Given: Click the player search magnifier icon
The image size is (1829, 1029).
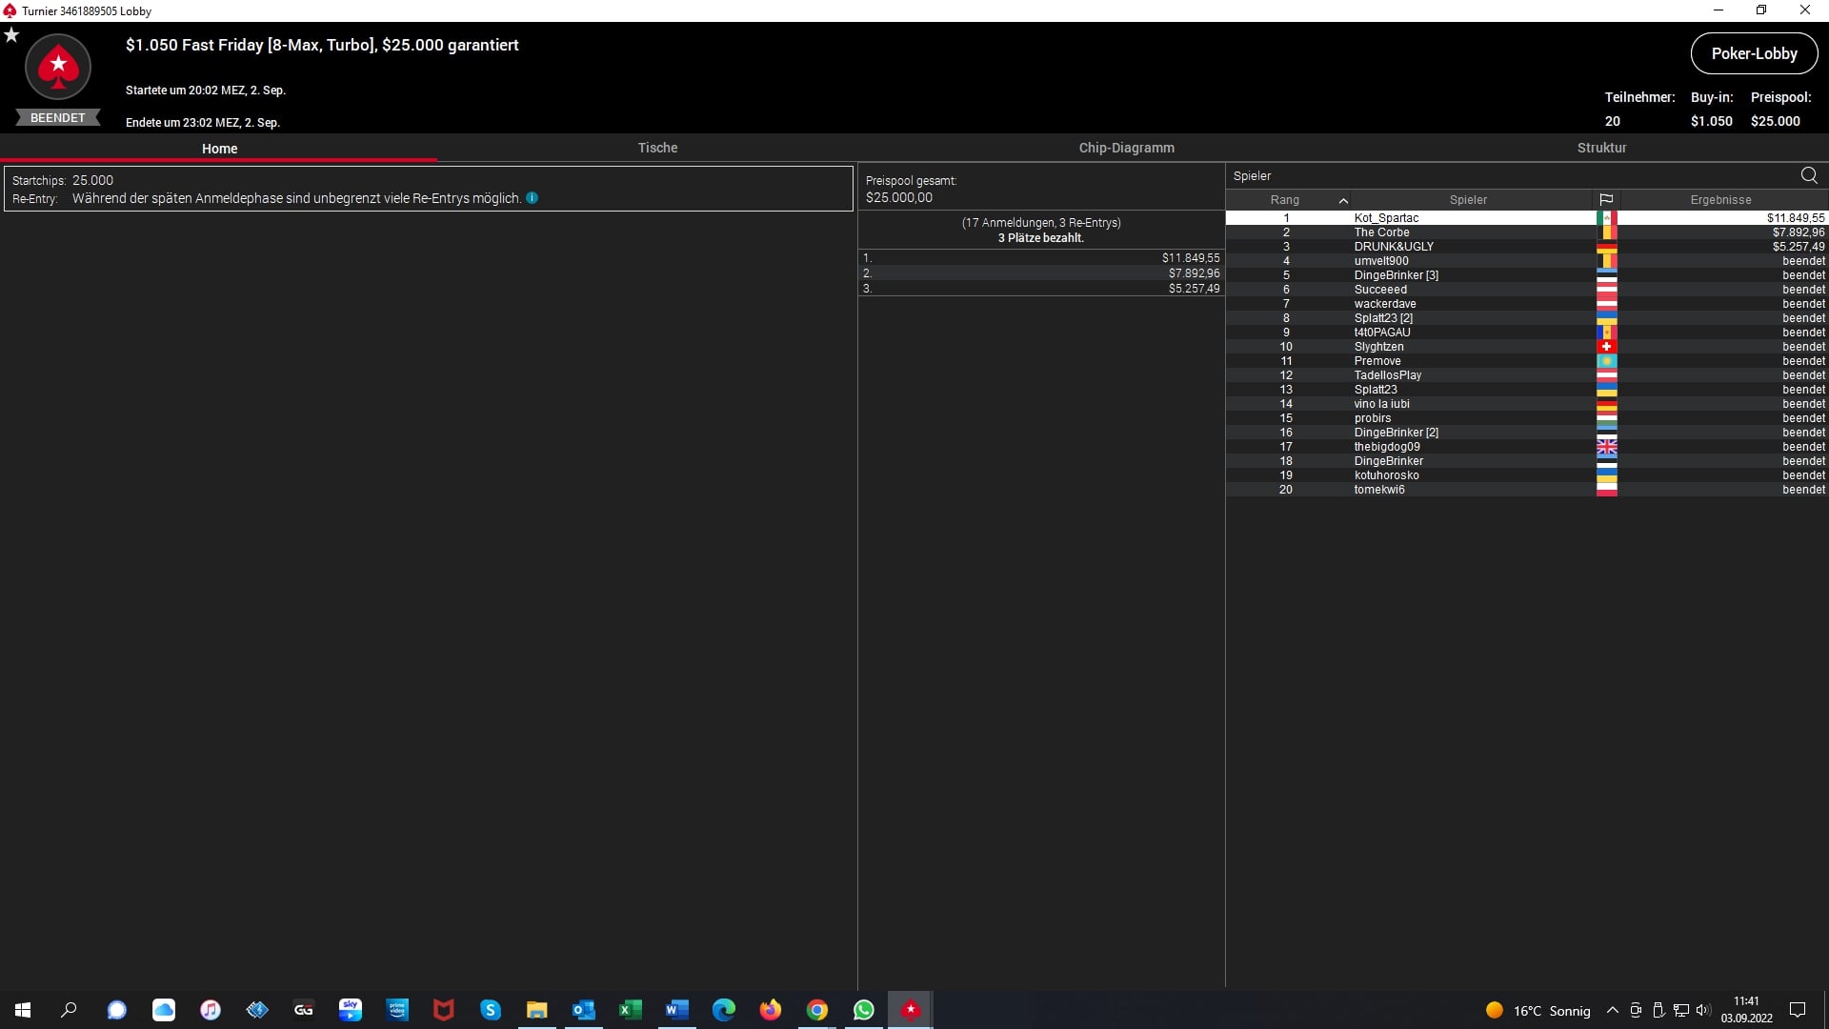Looking at the screenshot, I should [x=1809, y=175].
